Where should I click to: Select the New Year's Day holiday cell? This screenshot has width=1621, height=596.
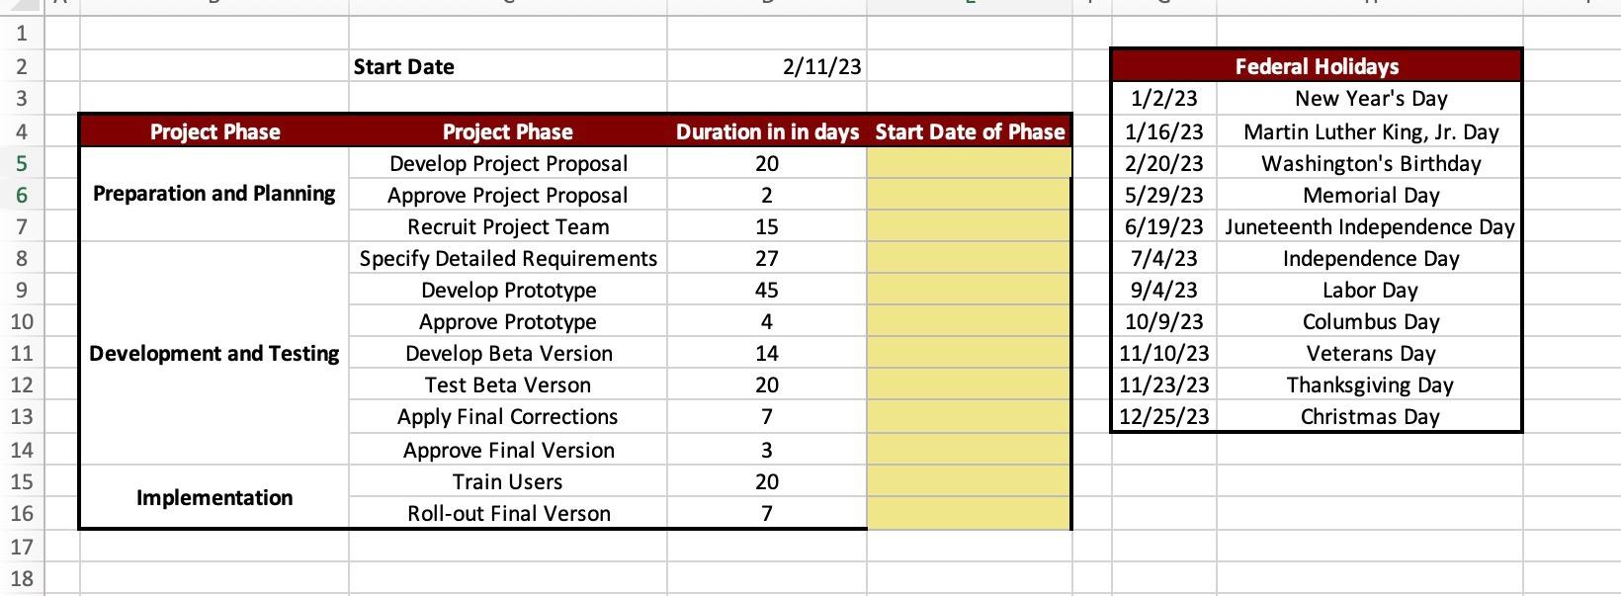1368,98
